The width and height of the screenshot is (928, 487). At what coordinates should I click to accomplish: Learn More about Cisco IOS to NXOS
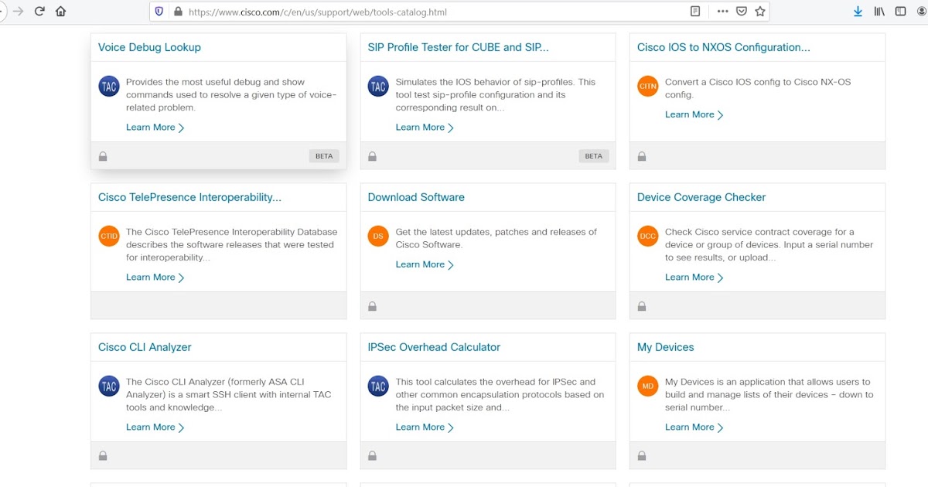pos(694,114)
